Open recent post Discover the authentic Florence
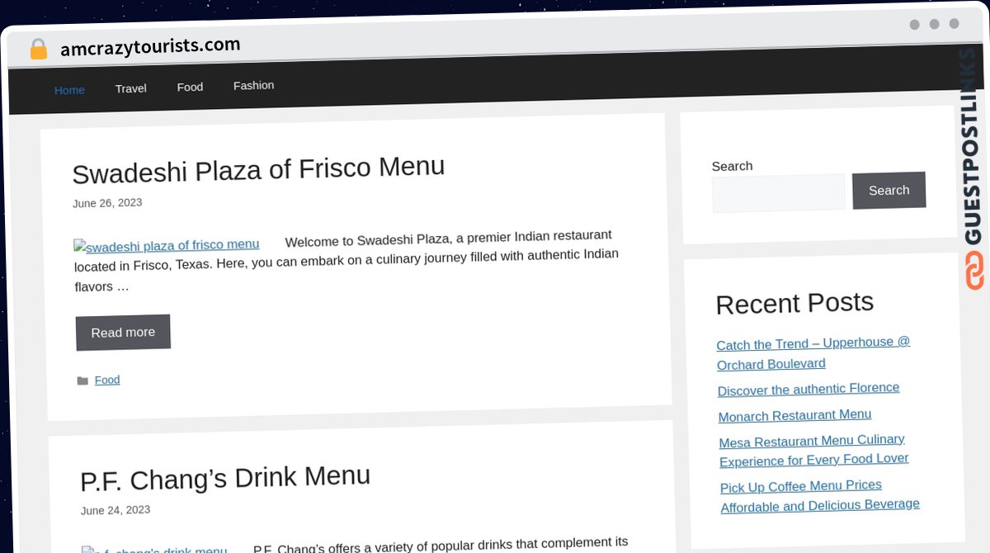The width and height of the screenshot is (990, 553). (808, 389)
